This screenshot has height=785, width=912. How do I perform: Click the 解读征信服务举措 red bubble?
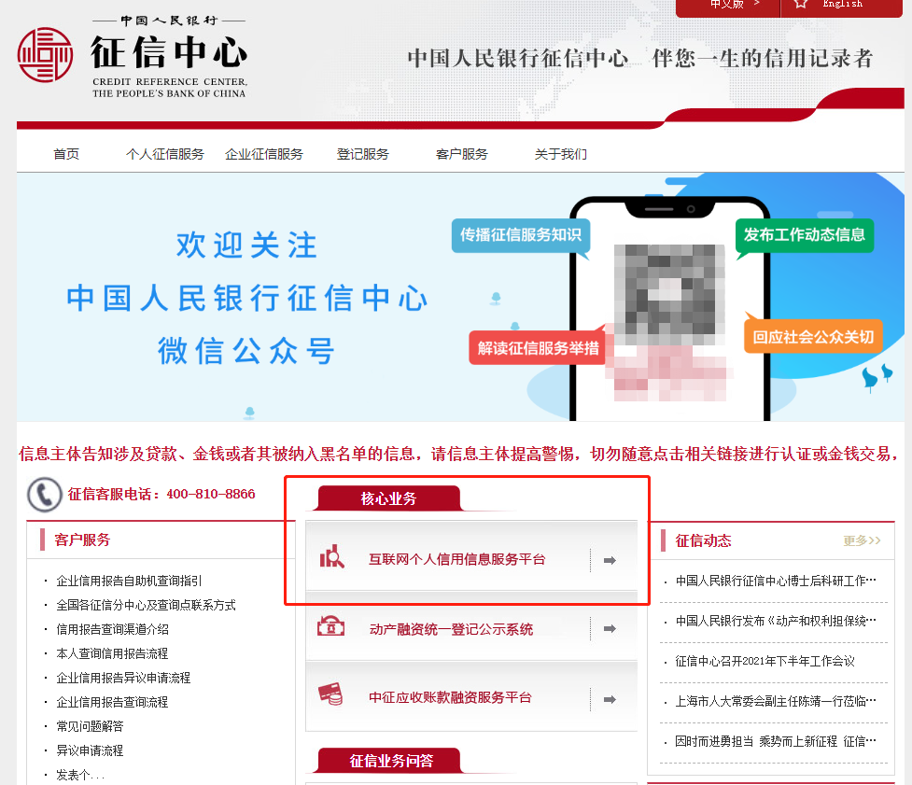[538, 348]
